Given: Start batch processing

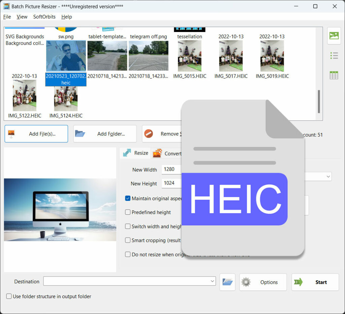Looking at the screenshot, I should tap(315, 282).
